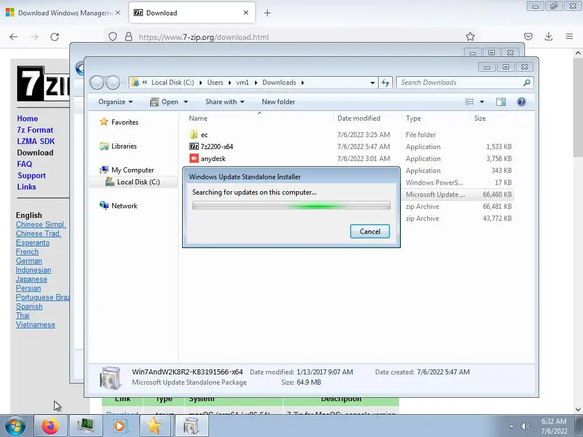This screenshot has height=437, width=583.
Task: Select Libraries in navigation pane
Action: (118, 146)
